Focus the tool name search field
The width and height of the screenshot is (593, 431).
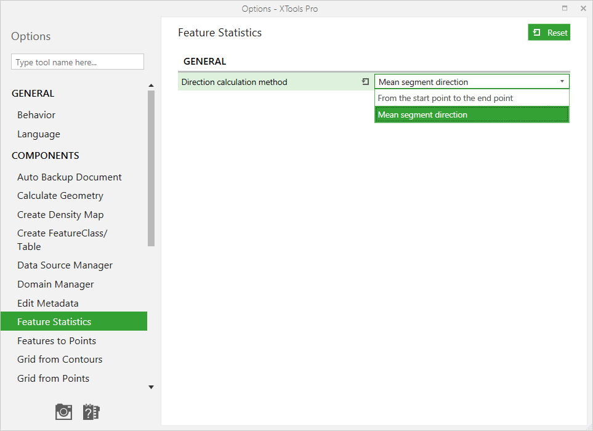[78, 62]
